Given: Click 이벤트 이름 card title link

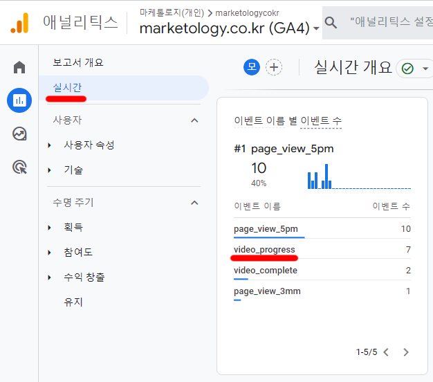Looking at the screenshot, I should point(259,120).
